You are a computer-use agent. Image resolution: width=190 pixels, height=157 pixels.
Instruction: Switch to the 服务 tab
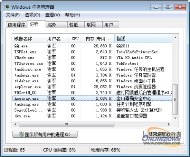point(56,25)
